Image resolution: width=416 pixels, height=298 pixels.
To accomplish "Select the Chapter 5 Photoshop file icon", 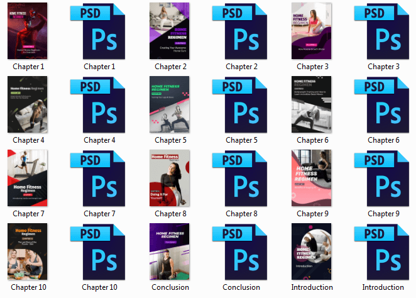I will click(239, 104).
